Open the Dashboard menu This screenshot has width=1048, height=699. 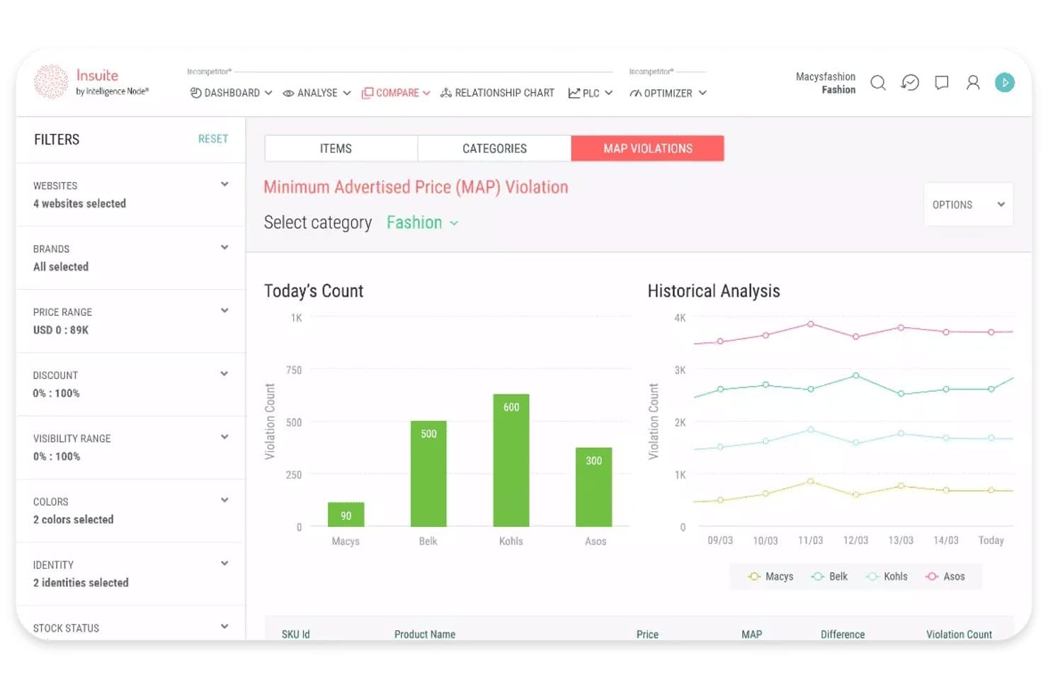pos(232,93)
